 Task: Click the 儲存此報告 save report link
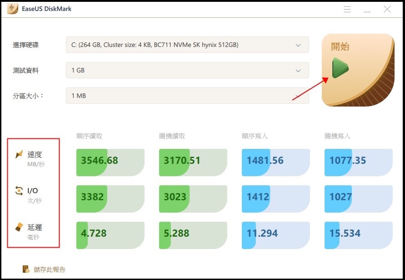tap(49, 270)
